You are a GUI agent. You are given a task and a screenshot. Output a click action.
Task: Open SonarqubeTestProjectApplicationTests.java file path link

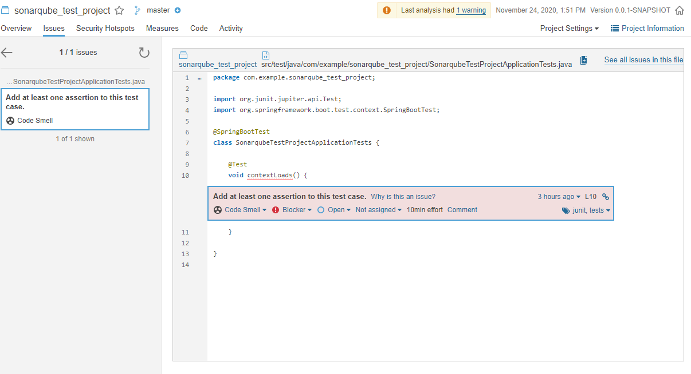pyautogui.click(x=417, y=65)
